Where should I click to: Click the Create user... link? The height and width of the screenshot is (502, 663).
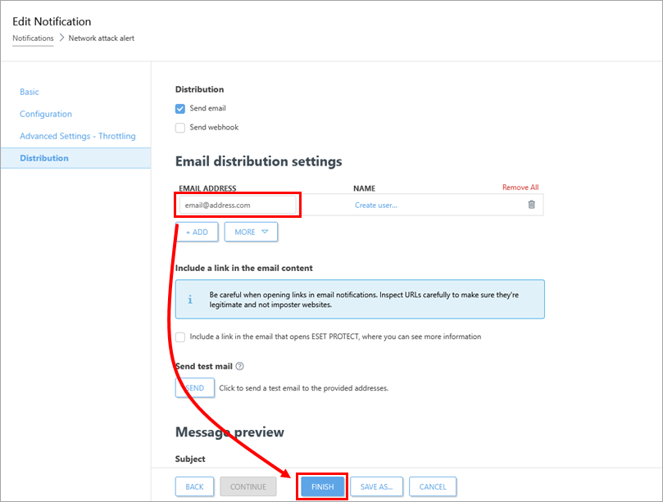point(376,205)
